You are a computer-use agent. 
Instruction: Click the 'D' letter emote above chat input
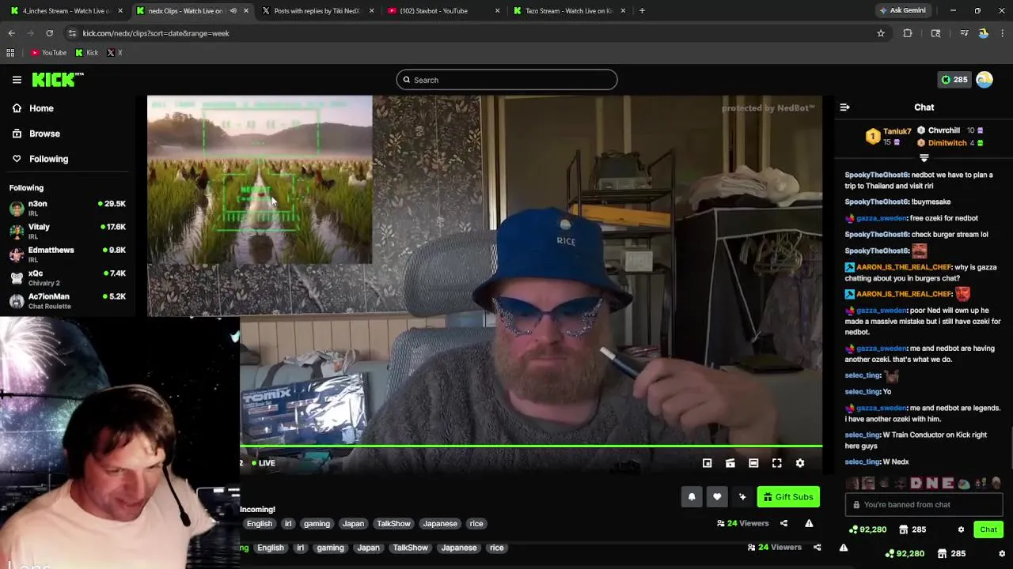[916, 484]
